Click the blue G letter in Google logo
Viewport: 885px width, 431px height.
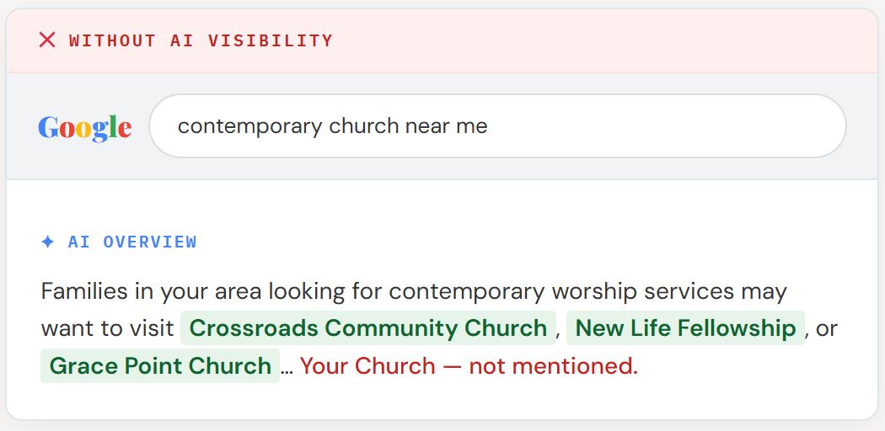click(x=47, y=127)
